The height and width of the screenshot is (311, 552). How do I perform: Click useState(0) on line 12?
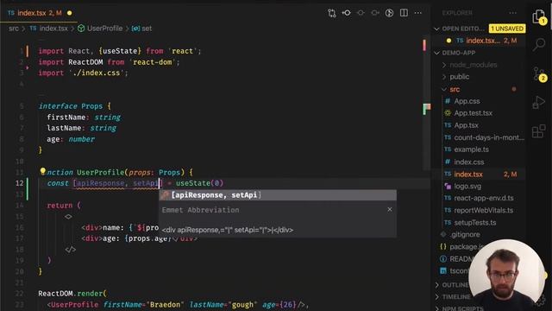[x=199, y=183]
